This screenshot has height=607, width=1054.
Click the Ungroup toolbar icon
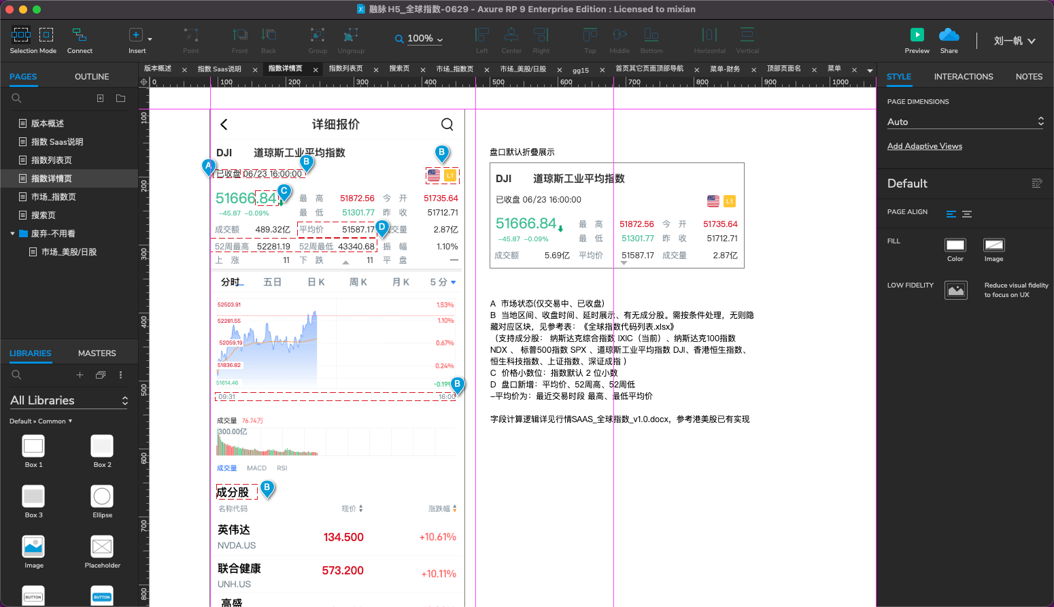pos(351,35)
